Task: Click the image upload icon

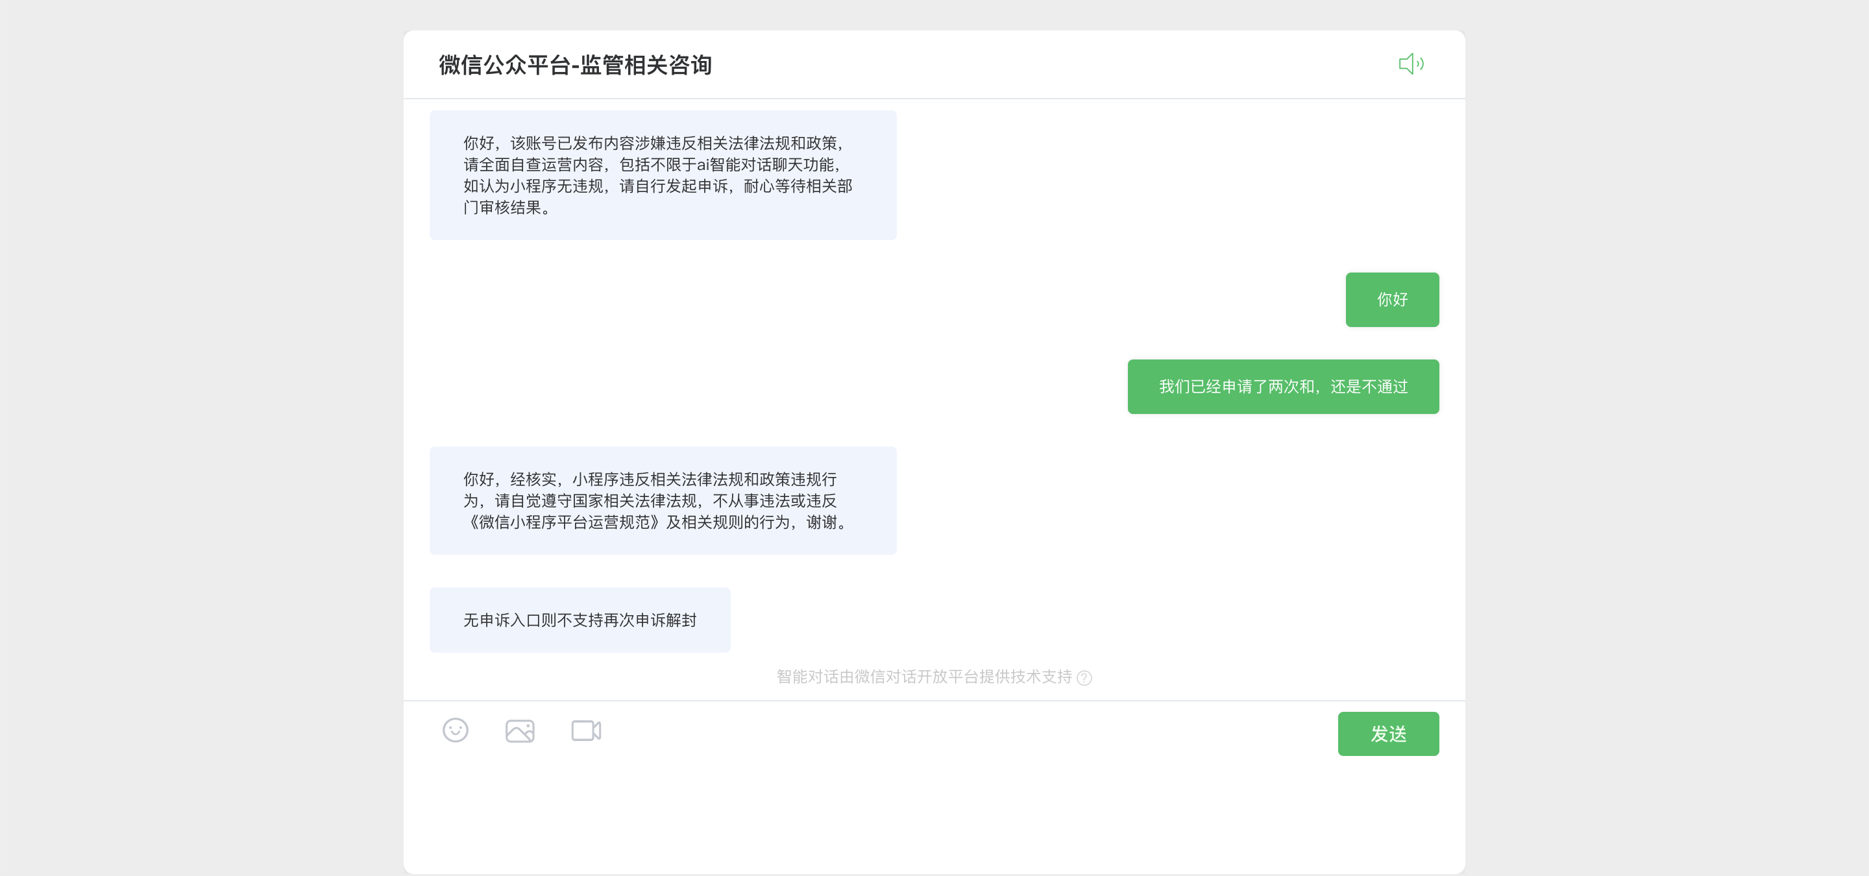Action: [x=519, y=730]
